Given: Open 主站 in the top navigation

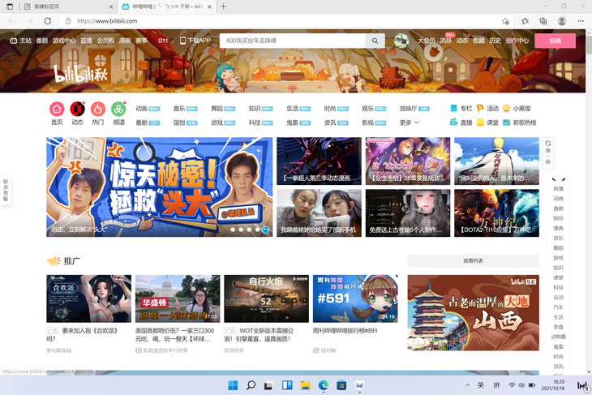Looking at the screenshot, I should (21, 41).
